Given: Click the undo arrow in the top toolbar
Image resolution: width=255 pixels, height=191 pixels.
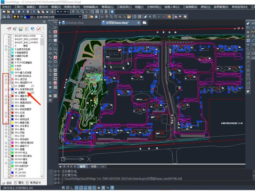Looking at the screenshot, I should (58, 12).
